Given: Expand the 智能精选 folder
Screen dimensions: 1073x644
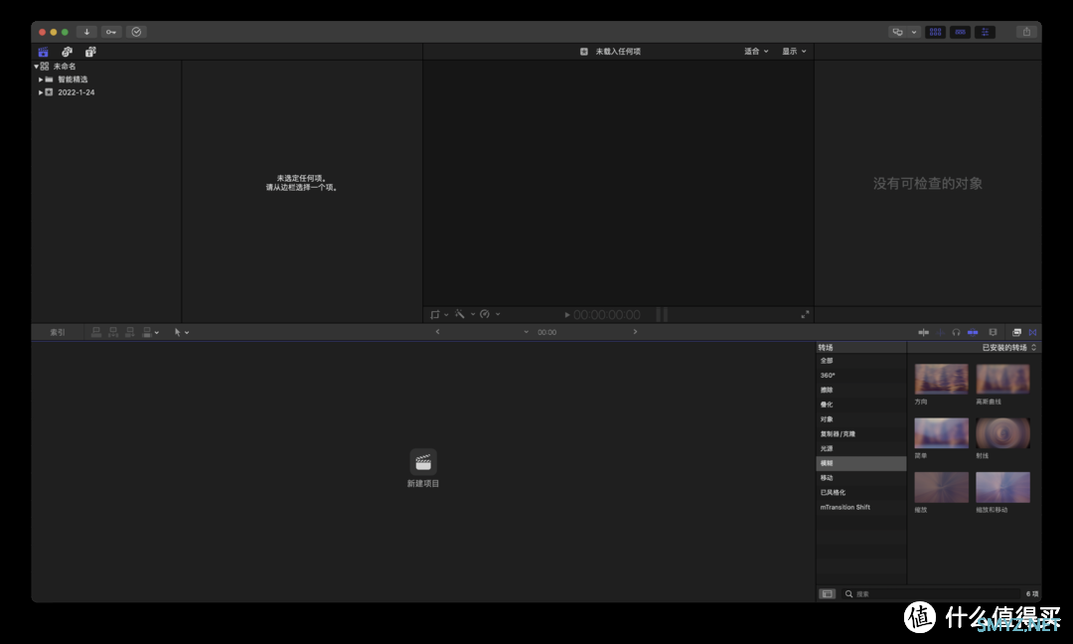Looking at the screenshot, I should coord(41,80).
